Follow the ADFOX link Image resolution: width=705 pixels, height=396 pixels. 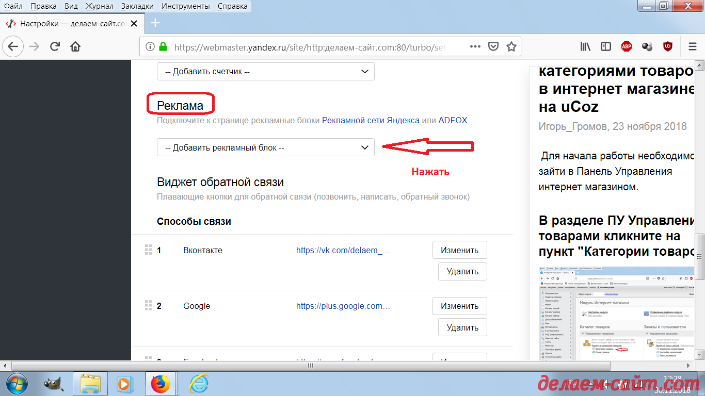click(453, 120)
